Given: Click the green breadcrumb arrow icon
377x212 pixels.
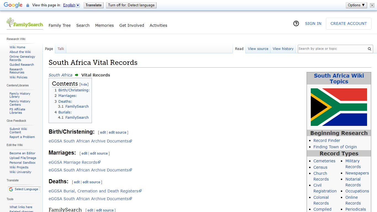Looking at the screenshot, I should [x=77, y=75].
